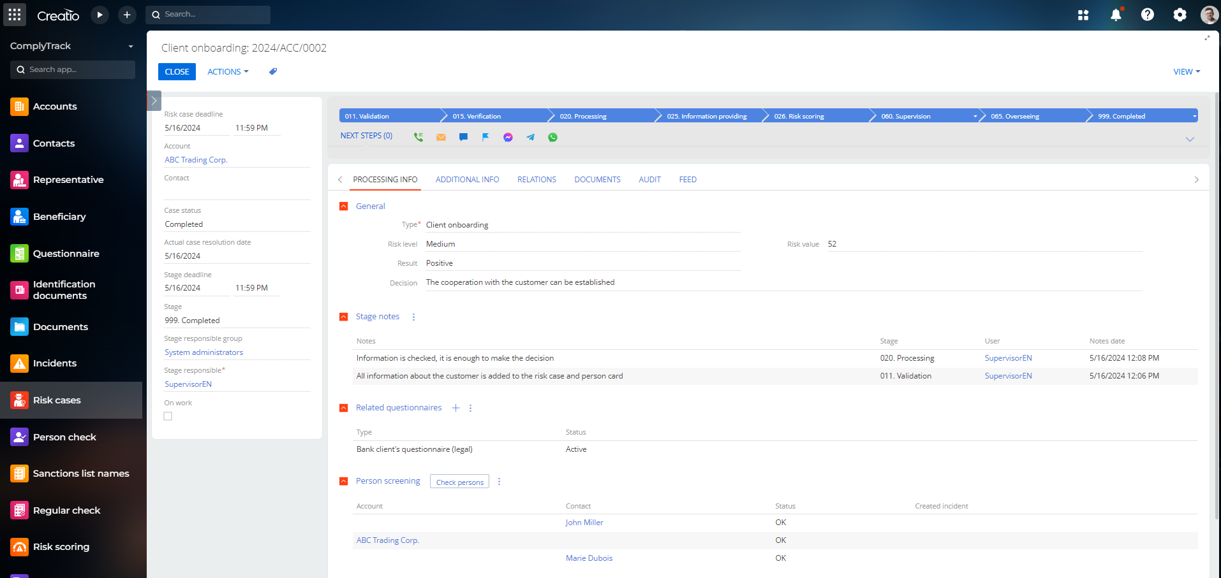
Task: Open the Stage notes options menu
Action: pyautogui.click(x=413, y=317)
